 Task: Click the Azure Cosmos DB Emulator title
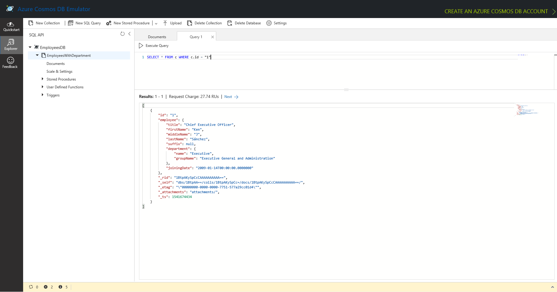coord(54,9)
